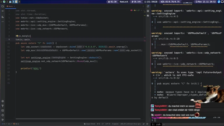Open the Problems tool window
Viewport: 224px width, 126px height.
[x=3, y=115]
